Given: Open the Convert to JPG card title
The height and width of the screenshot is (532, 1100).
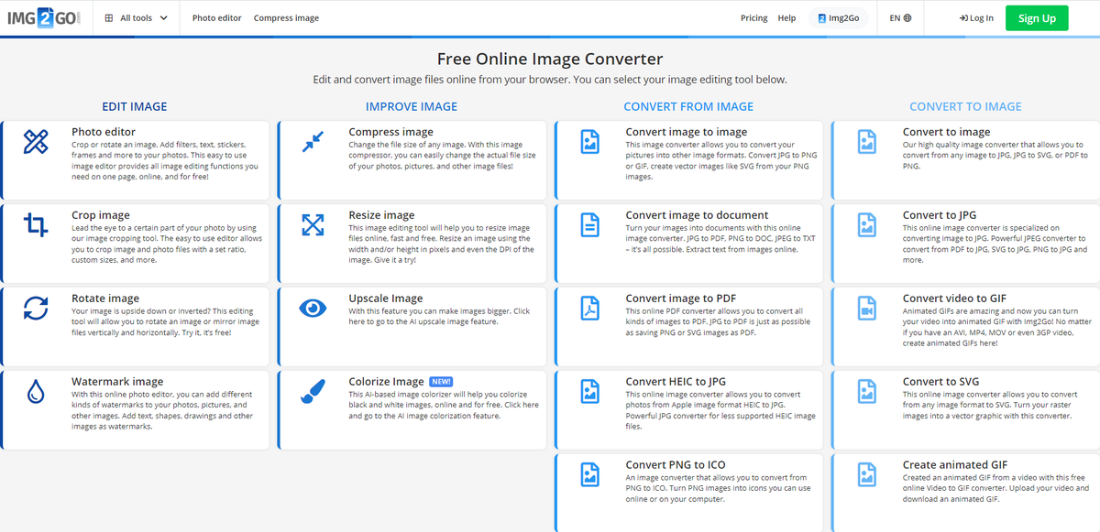Looking at the screenshot, I should [939, 215].
